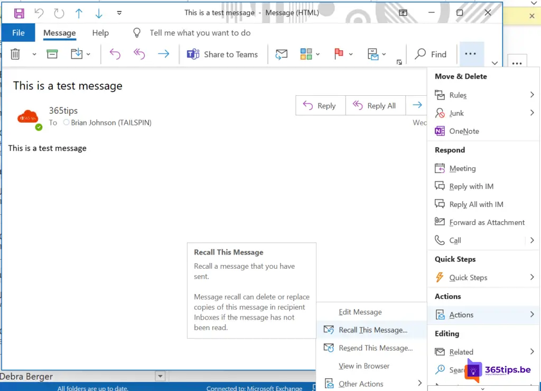Start a Call from the Respond section
Image resolution: width=541 pixels, height=391 pixels.
[455, 240]
